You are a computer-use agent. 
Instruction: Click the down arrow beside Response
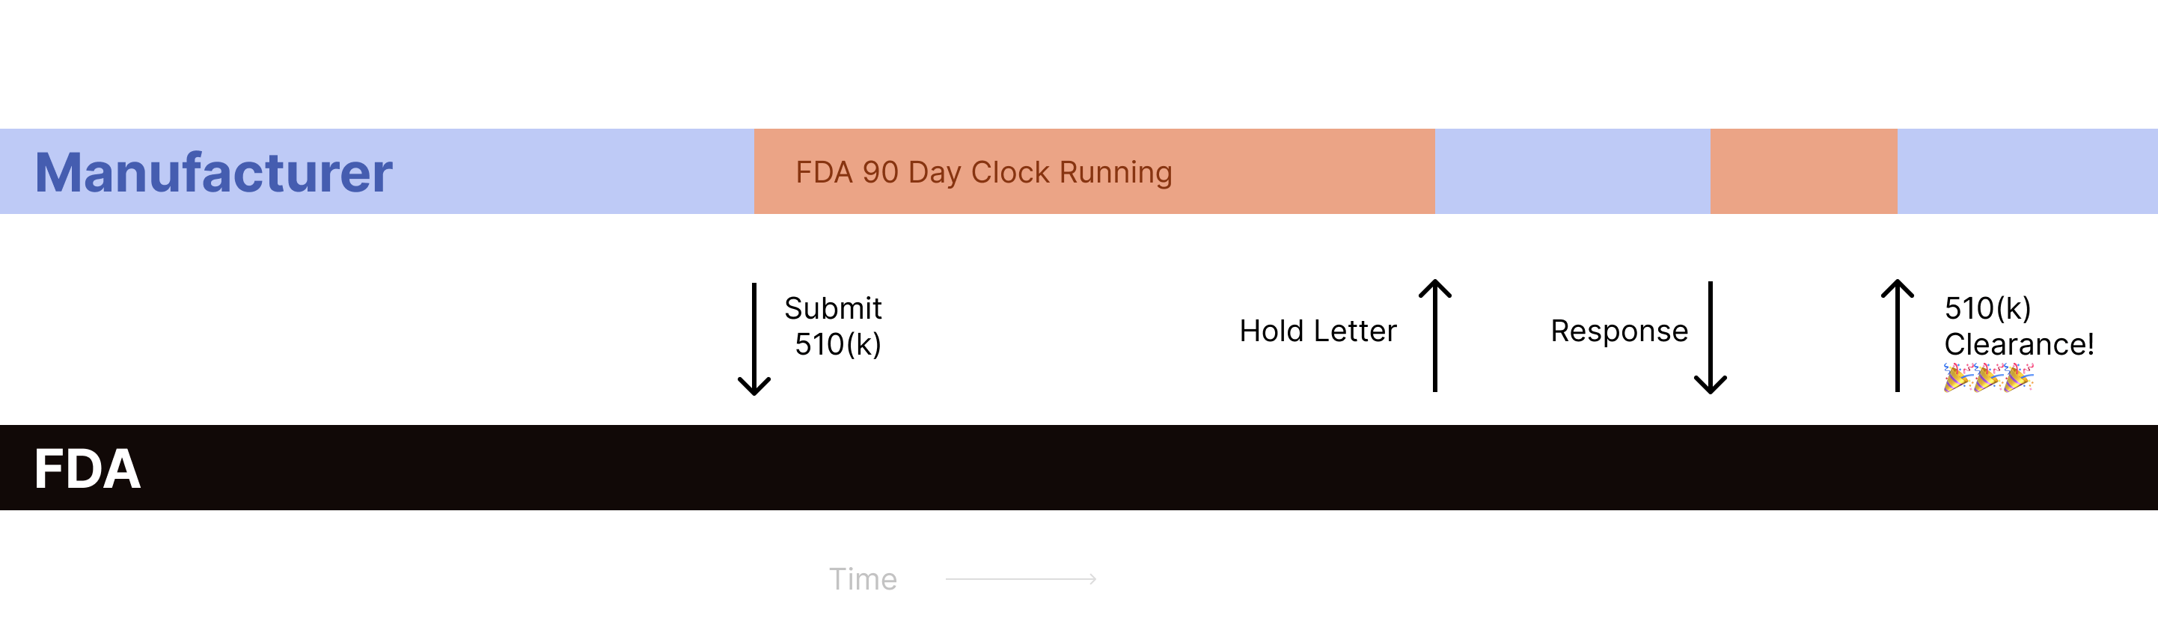coord(1710,337)
